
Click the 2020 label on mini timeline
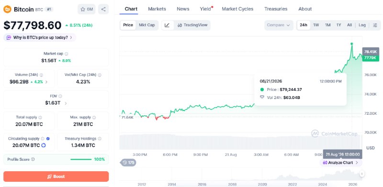(262, 184)
